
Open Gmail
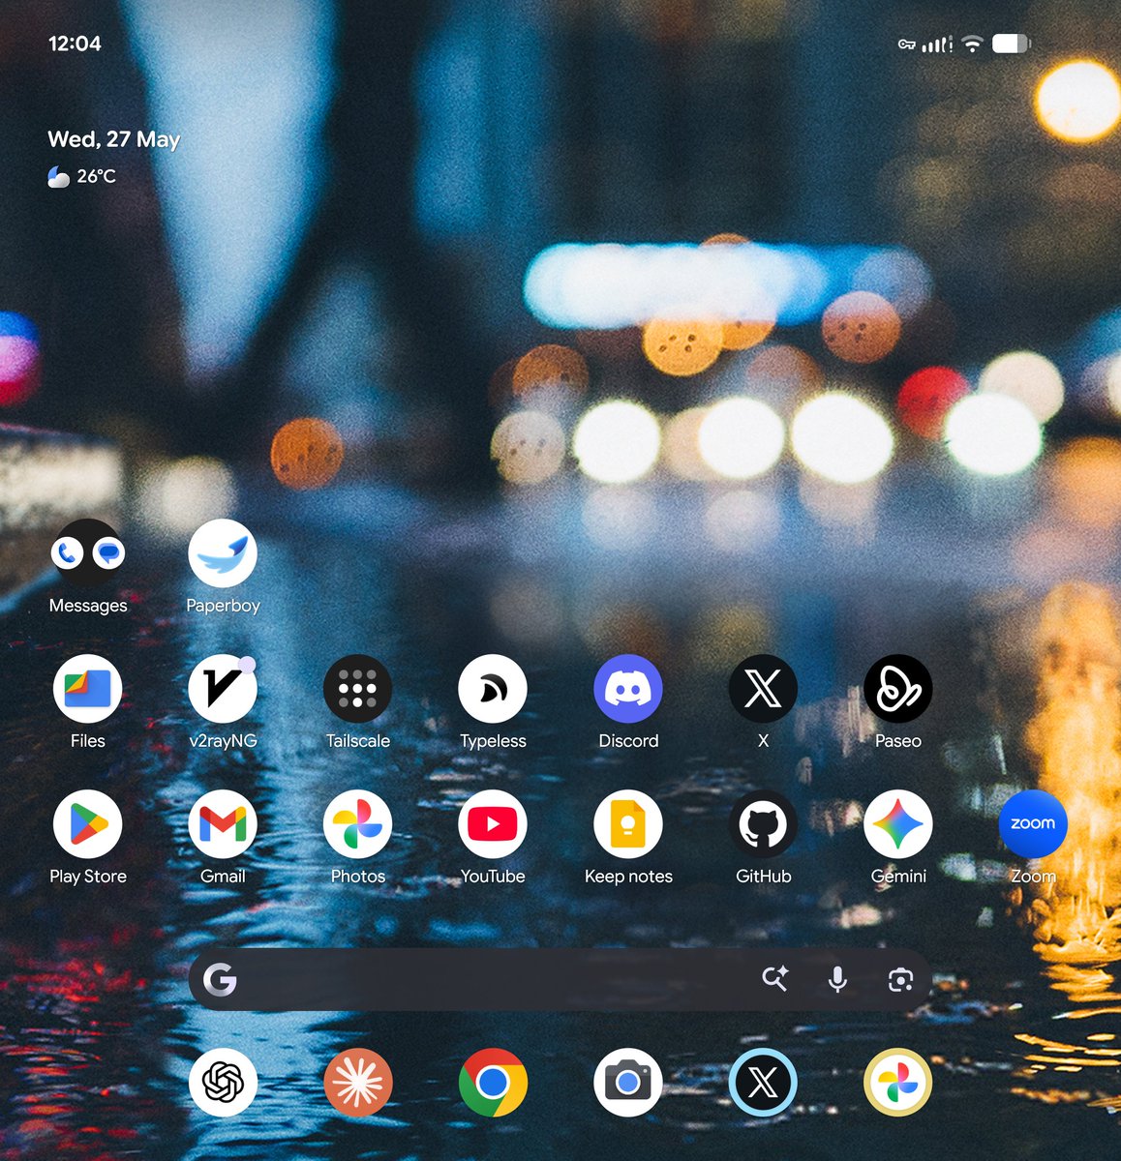(223, 824)
